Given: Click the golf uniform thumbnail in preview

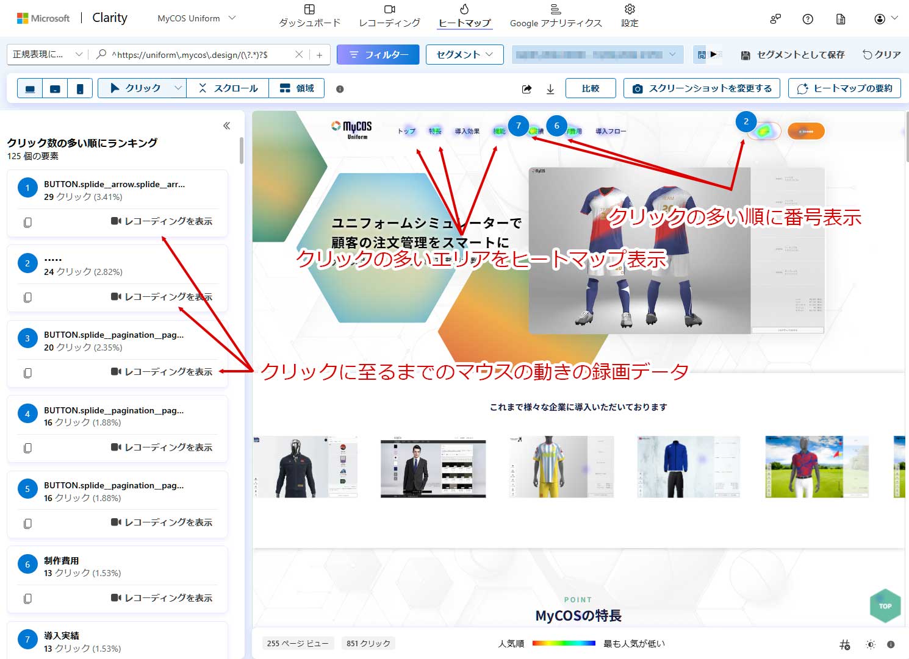Looking at the screenshot, I should 817,466.
